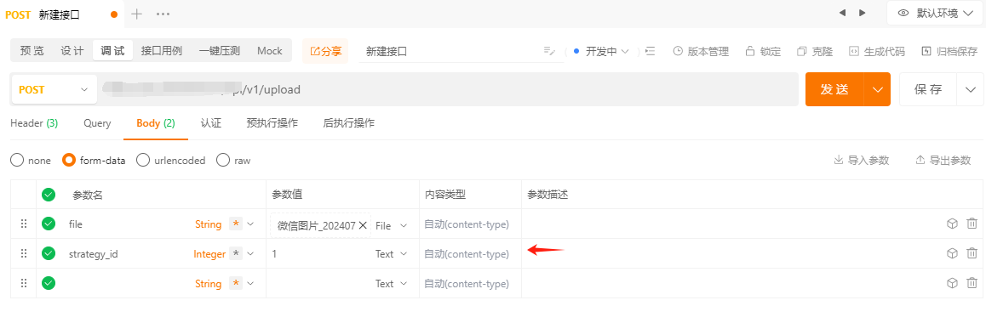Switch to the 接口用例 tab

(162, 51)
